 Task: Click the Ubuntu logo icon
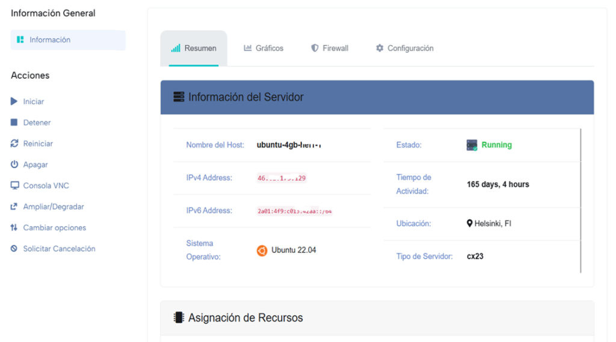262,251
